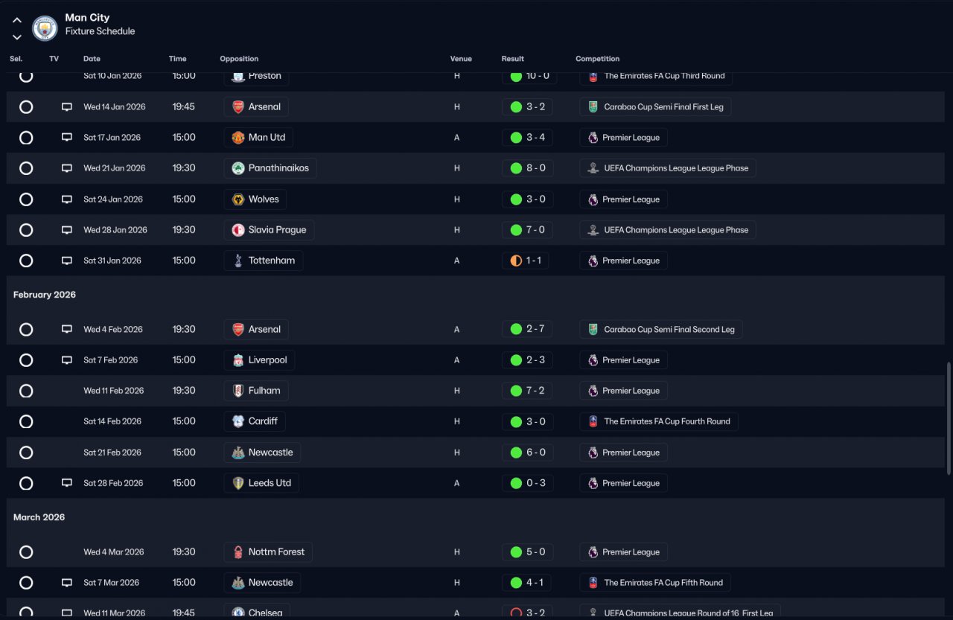Select the Fulham match selection circle
Viewport: 953px width, 620px height.
[26, 391]
